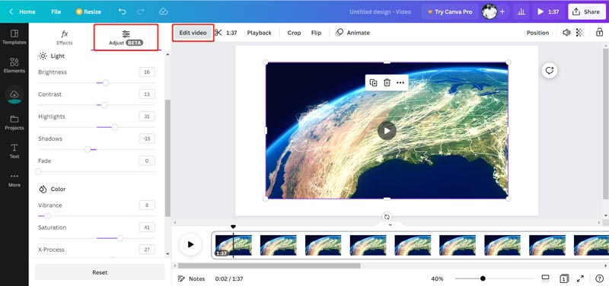This screenshot has height=286, width=609.
Task: Click the Contrast slider handle
Action: [104, 105]
